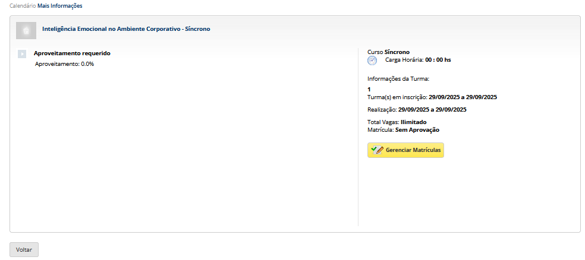Click the course thumbnail icon in header

[x=26, y=29]
